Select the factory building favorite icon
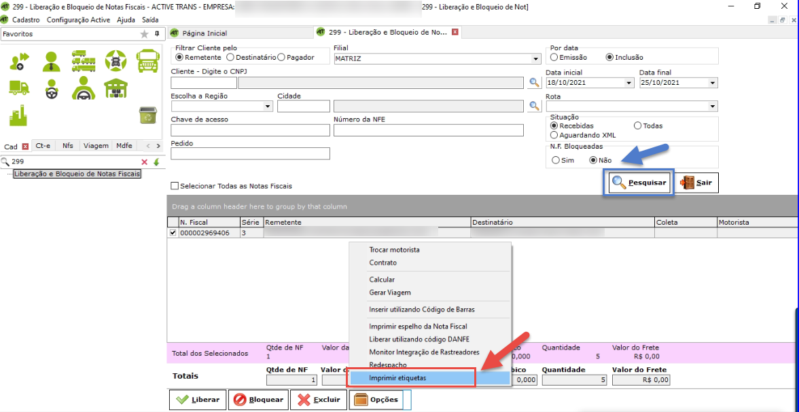The width and height of the screenshot is (799, 412). click(x=18, y=115)
